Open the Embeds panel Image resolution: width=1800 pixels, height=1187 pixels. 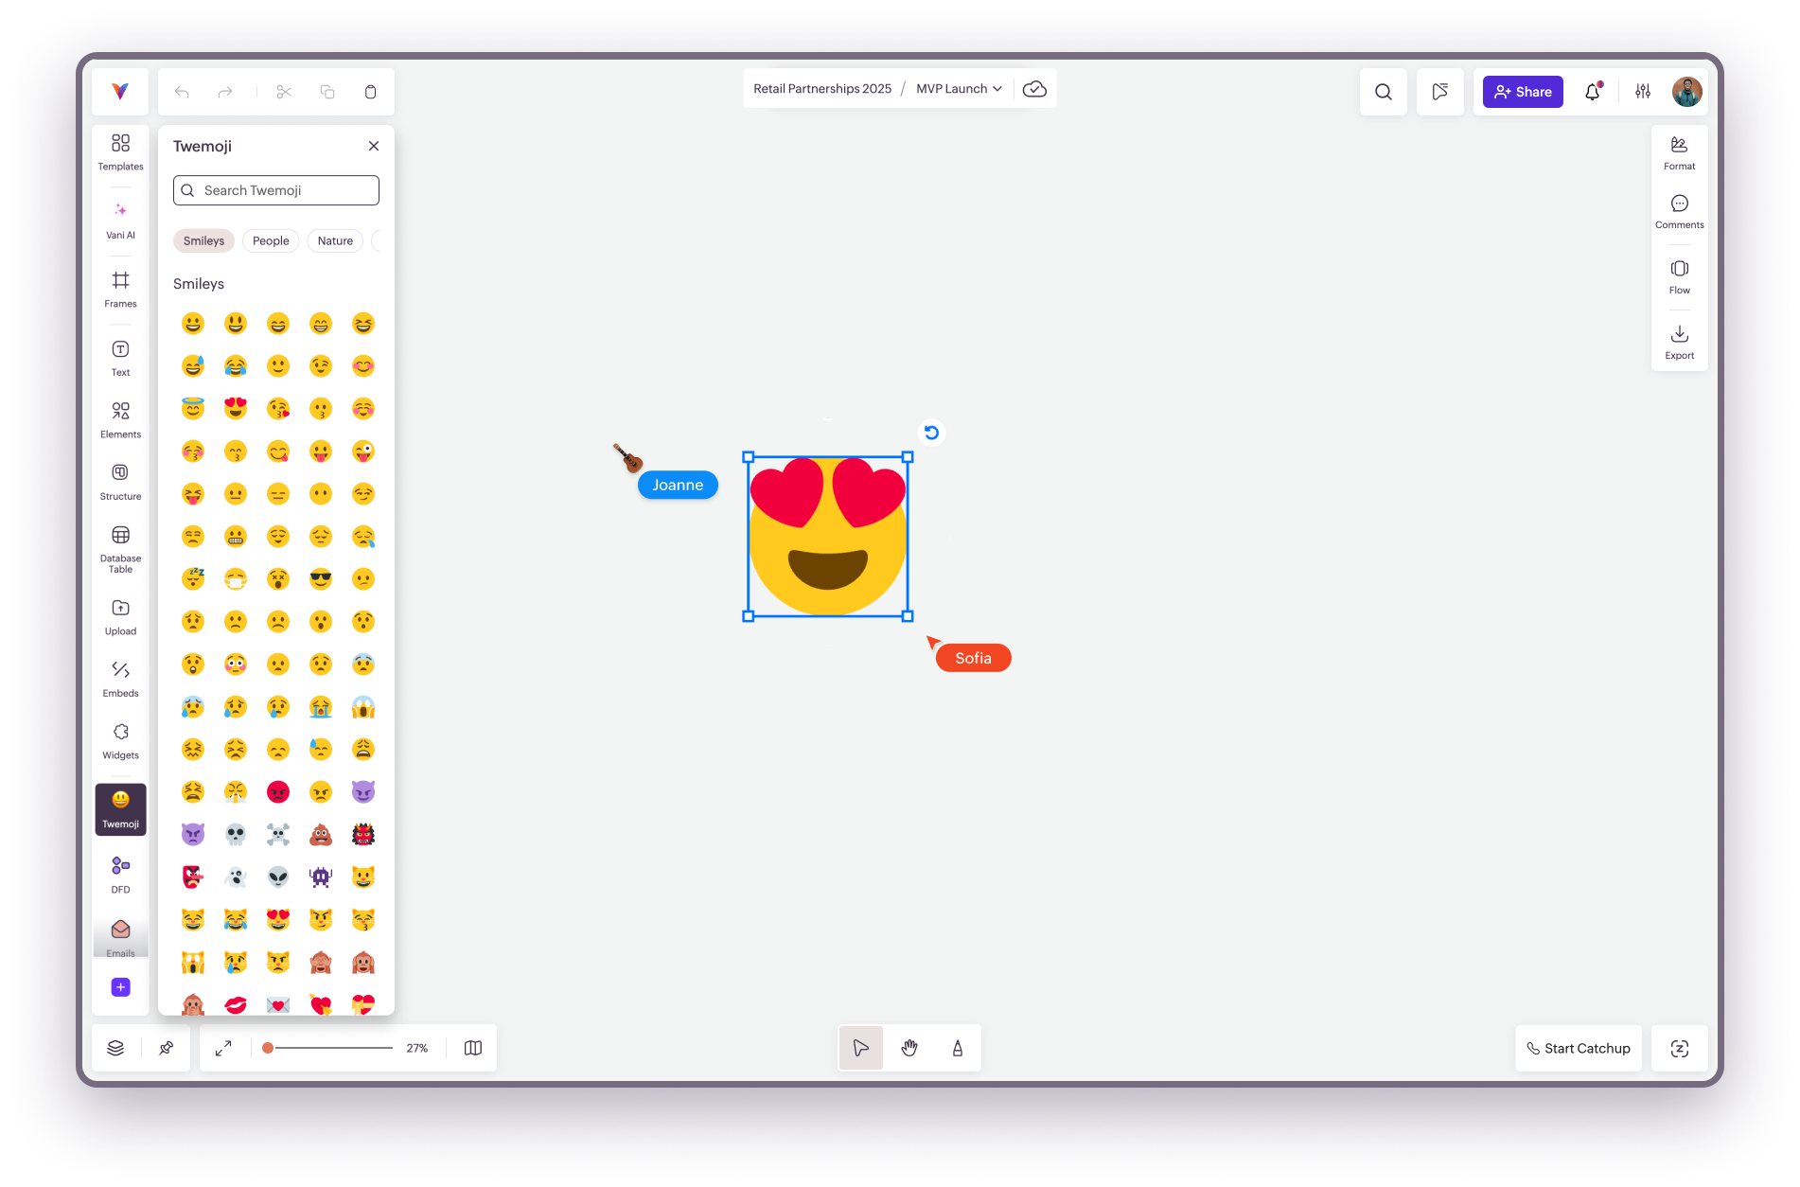pos(120,680)
